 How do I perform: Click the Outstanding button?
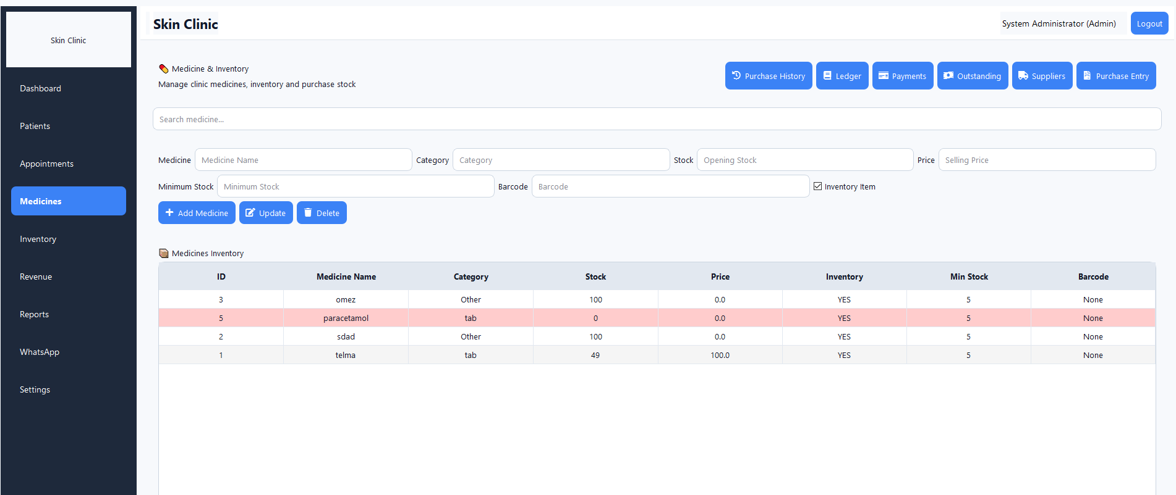click(x=973, y=76)
